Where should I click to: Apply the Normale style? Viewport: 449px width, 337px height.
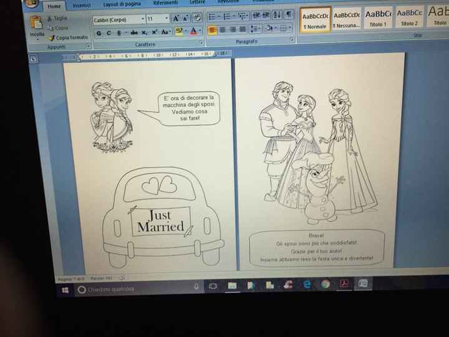point(314,26)
